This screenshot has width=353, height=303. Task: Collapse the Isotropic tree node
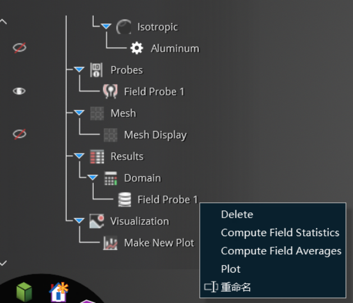pyautogui.click(x=106, y=26)
